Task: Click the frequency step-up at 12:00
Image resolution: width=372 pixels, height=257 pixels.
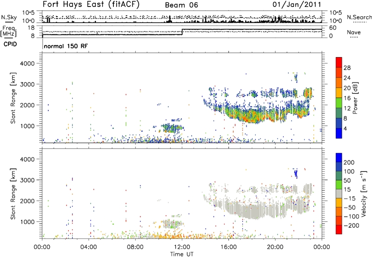Action: 182,32
